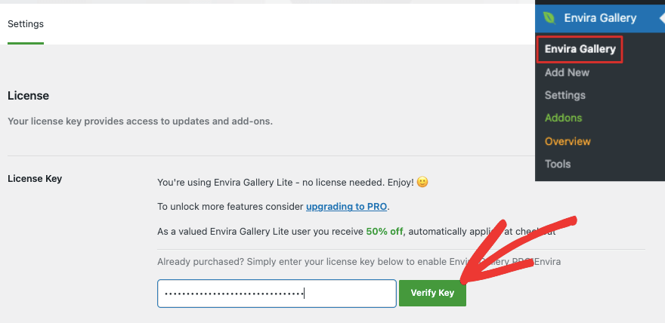Screen dimensions: 665x323
Task: Switch to the Settings tab
Action: pos(26,23)
